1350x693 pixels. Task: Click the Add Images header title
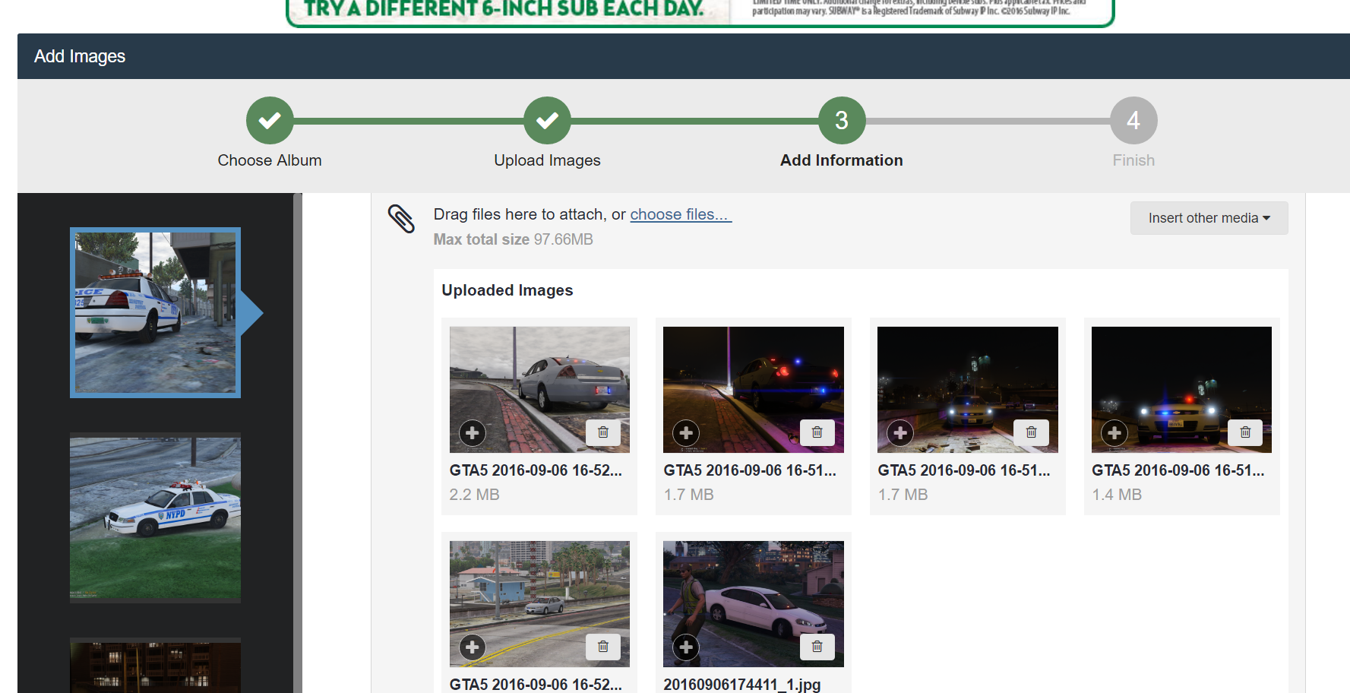tap(80, 56)
